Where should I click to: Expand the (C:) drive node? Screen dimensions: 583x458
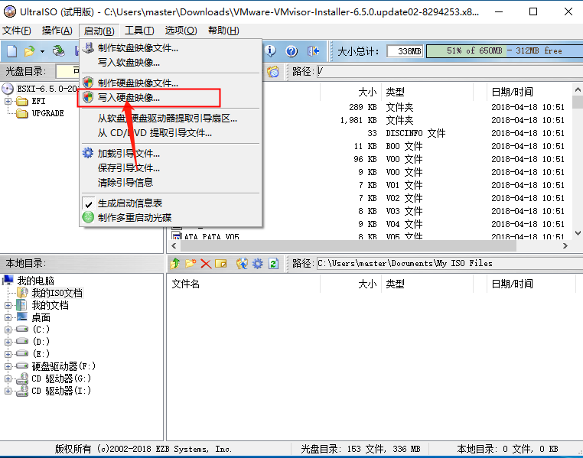click(8, 330)
